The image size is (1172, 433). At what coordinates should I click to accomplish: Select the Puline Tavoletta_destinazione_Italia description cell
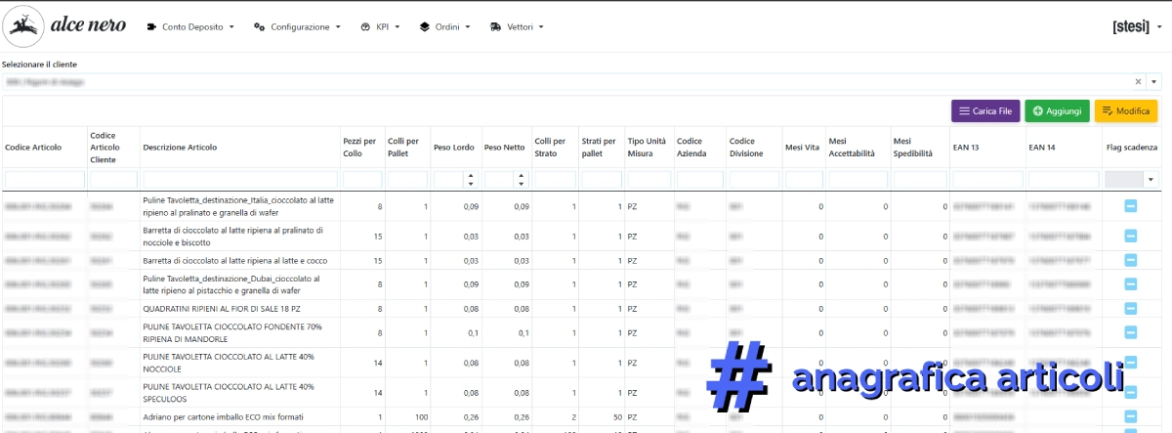[x=240, y=206]
